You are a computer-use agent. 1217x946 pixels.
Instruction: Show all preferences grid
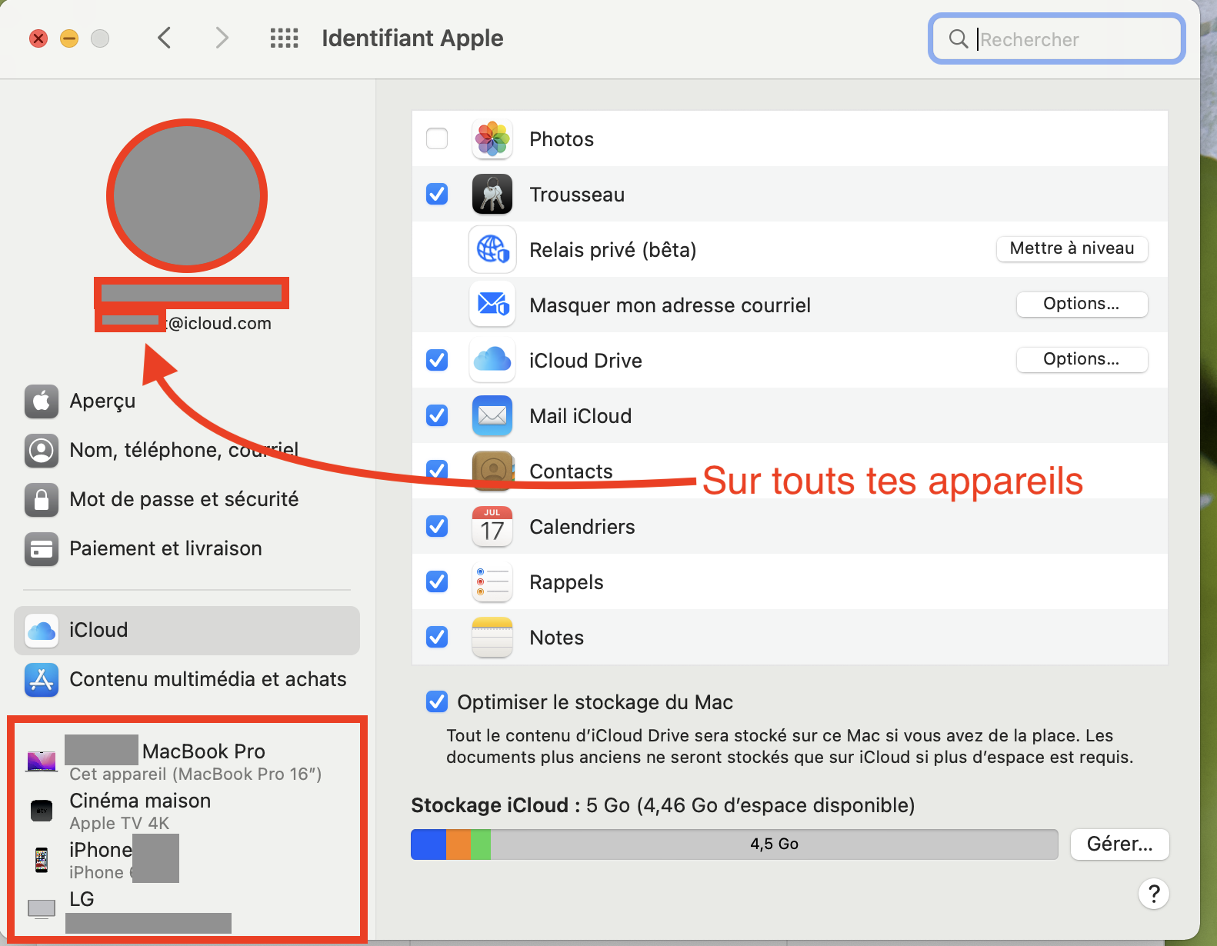284,38
